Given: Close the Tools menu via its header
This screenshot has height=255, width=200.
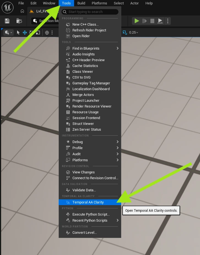Looking at the screenshot, I should tap(66, 3).
